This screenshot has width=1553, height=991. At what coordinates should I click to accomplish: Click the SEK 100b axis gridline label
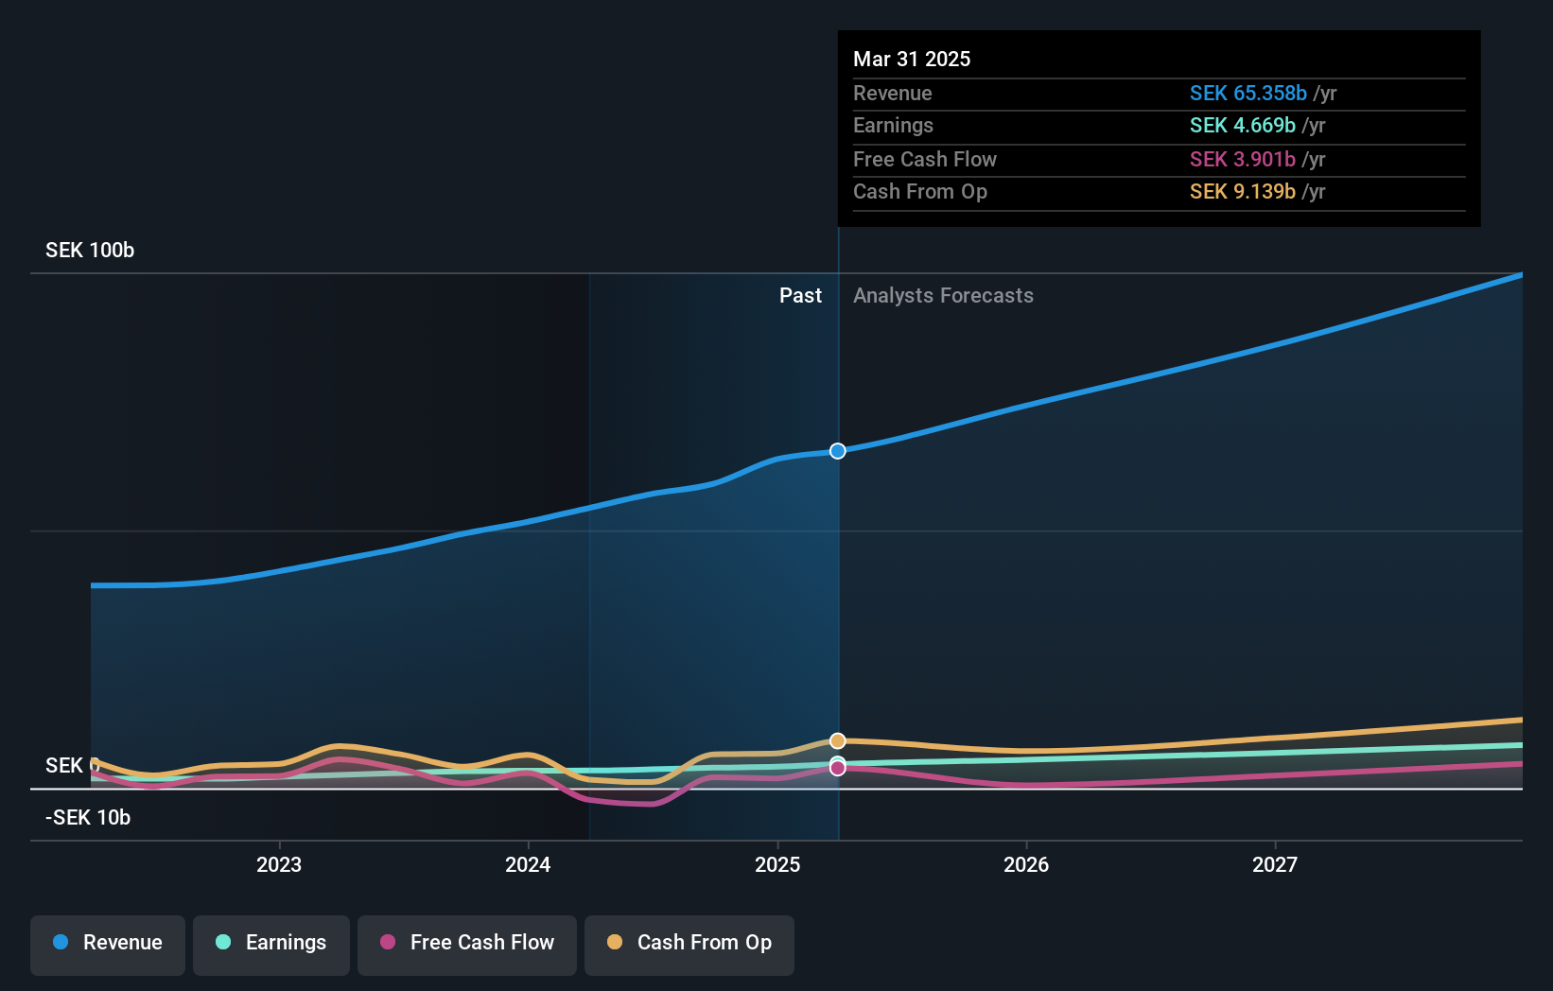90,250
